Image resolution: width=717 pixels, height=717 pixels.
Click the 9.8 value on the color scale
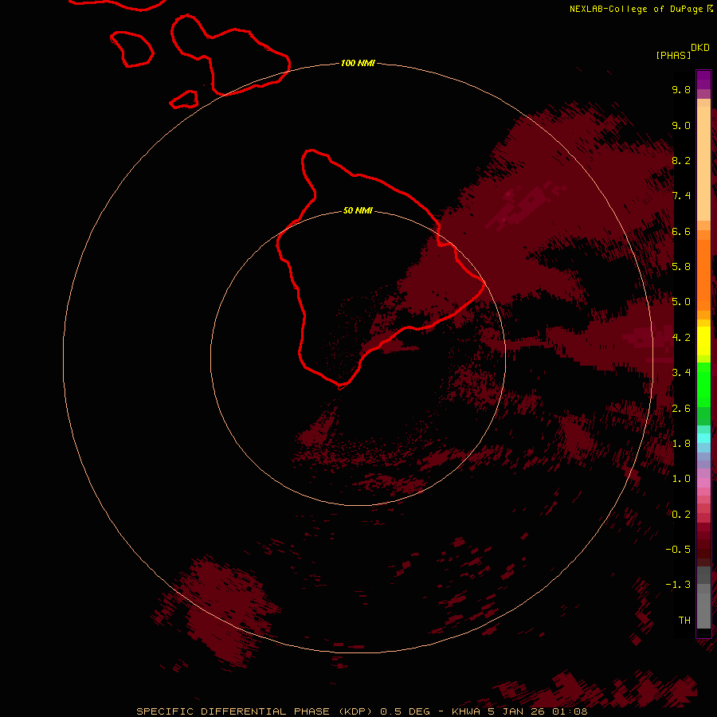coord(681,89)
